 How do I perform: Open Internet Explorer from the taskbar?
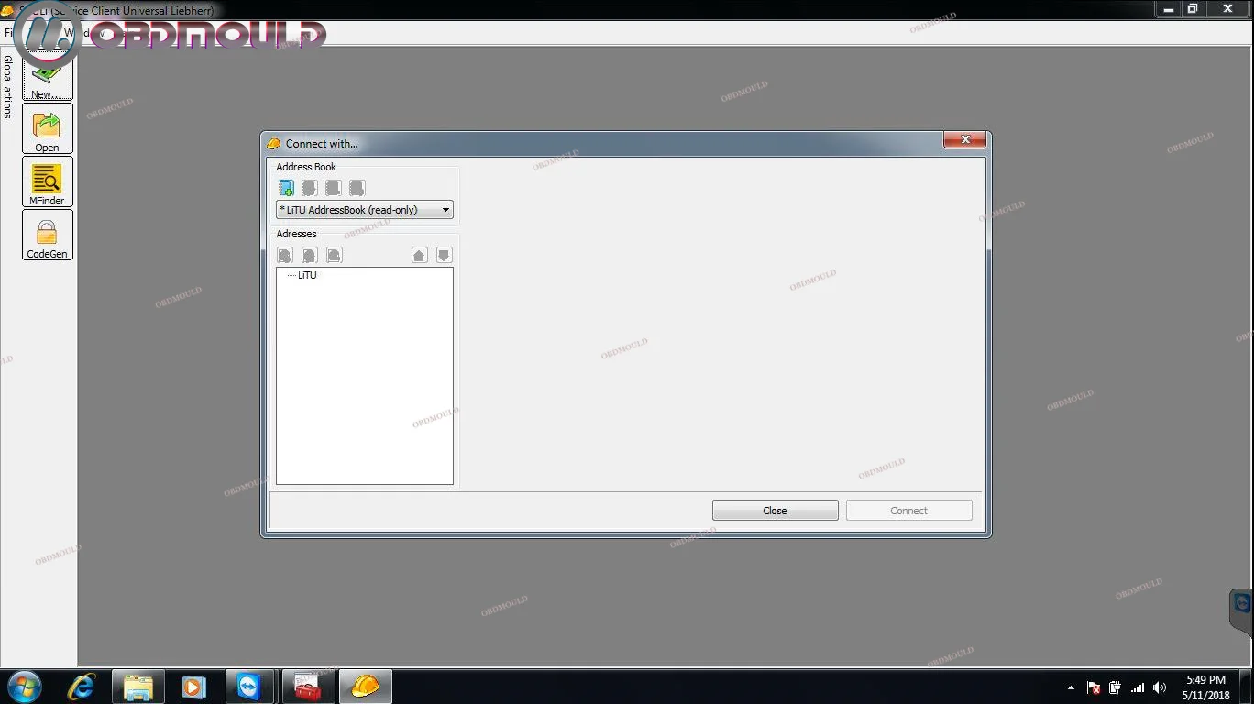[82, 687]
